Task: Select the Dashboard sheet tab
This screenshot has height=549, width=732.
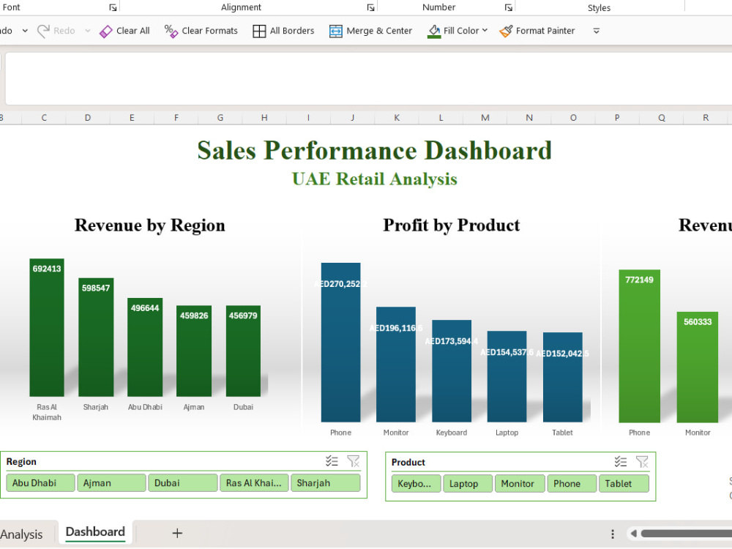Action: [95, 532]
